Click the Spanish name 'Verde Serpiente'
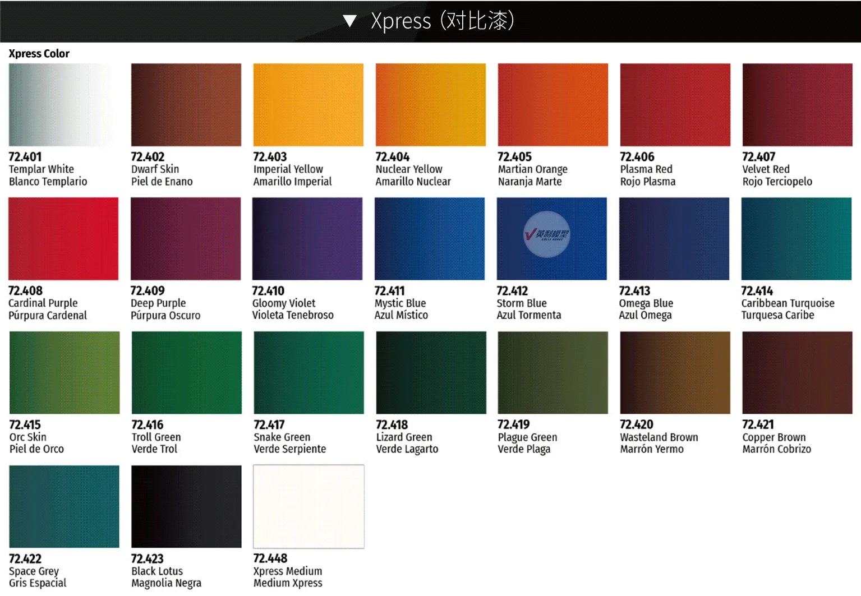This screenshot has width=861, height=596. (290, 449)
